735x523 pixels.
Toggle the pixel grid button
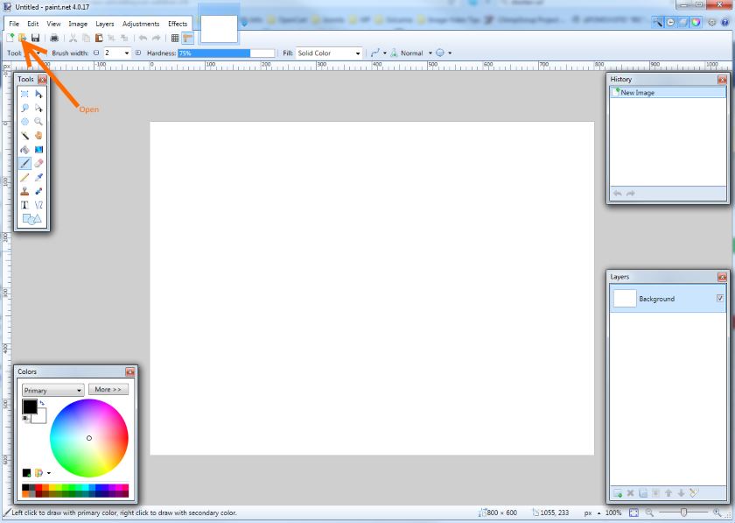tap(175, 39)
